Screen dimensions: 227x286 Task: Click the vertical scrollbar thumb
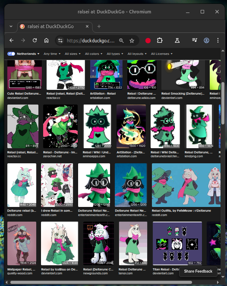click(223, 103)
